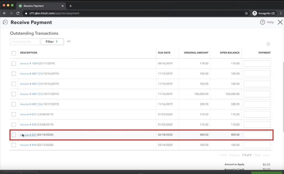The image size is (284, 174).
Task: Reload the page with refresh icon
Action: pos(18,13)
